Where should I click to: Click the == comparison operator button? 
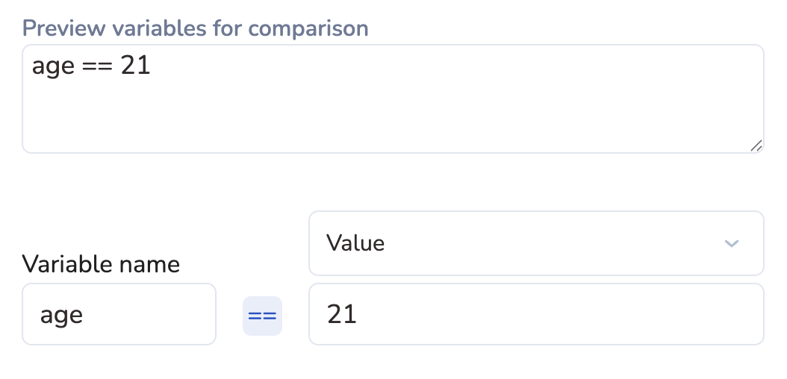click(x=262, y=315)
